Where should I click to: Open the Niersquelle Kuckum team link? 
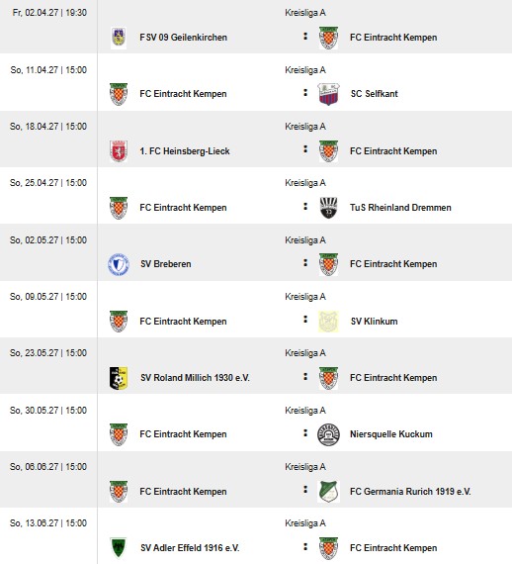coord(390,434)
